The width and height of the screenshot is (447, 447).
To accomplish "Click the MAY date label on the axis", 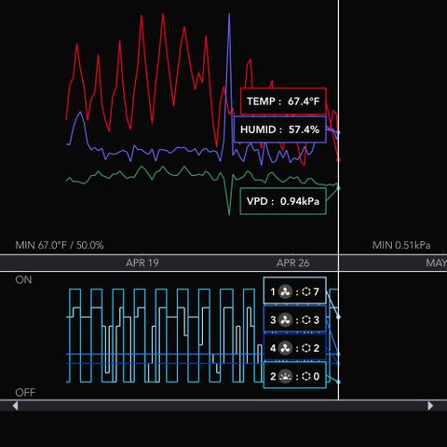I will tap(436, 264).
